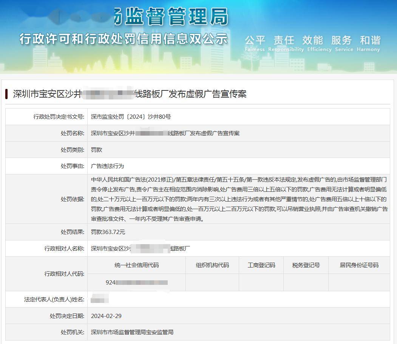Click the page title 行政许可和行政处罚信用信息双公示
This screenshot has width=397, height=344.
124,39
